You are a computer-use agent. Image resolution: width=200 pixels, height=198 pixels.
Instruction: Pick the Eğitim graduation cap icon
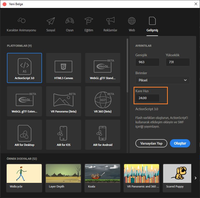89,21
